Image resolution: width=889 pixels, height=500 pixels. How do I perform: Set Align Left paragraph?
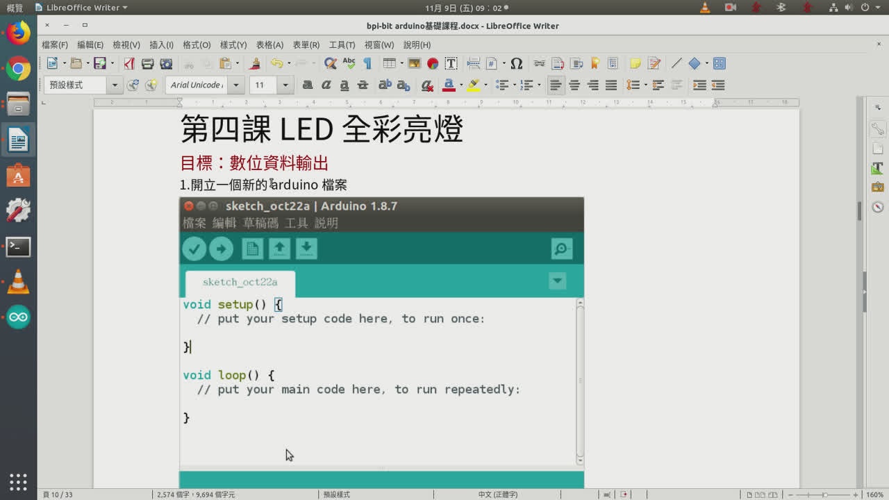point(555,85)
